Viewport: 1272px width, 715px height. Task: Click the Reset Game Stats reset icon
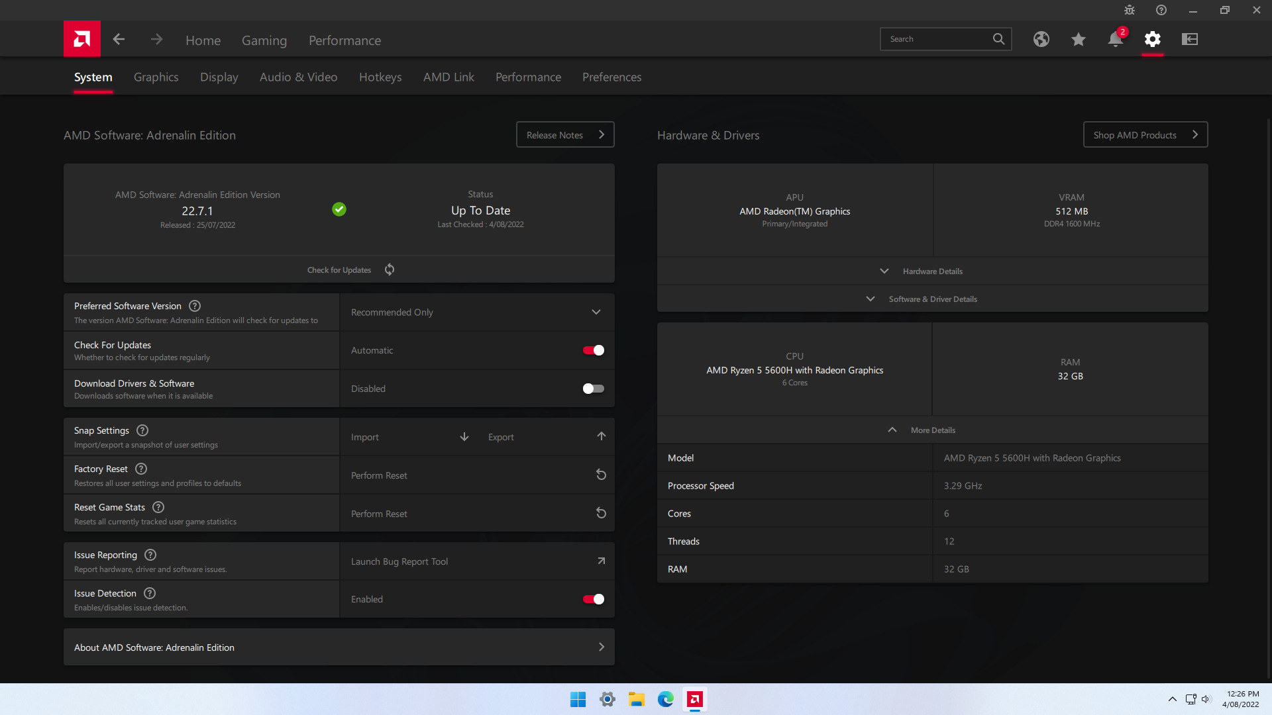(x=601, y=513)
